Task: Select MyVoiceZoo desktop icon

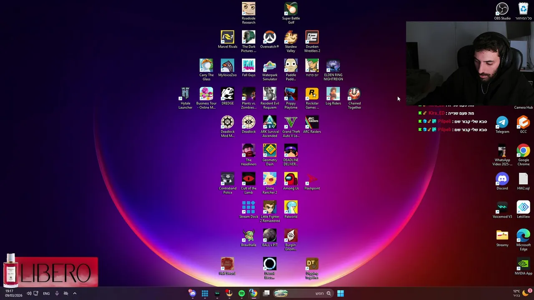Action: (227, 68)
